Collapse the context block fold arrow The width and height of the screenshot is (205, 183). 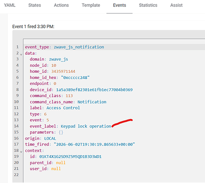point(21,152)
